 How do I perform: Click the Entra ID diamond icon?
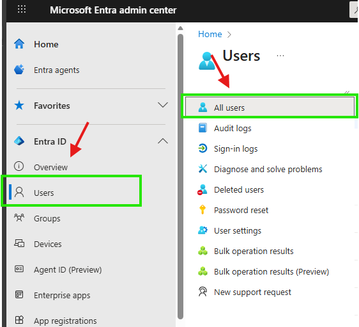click(19, 141)
